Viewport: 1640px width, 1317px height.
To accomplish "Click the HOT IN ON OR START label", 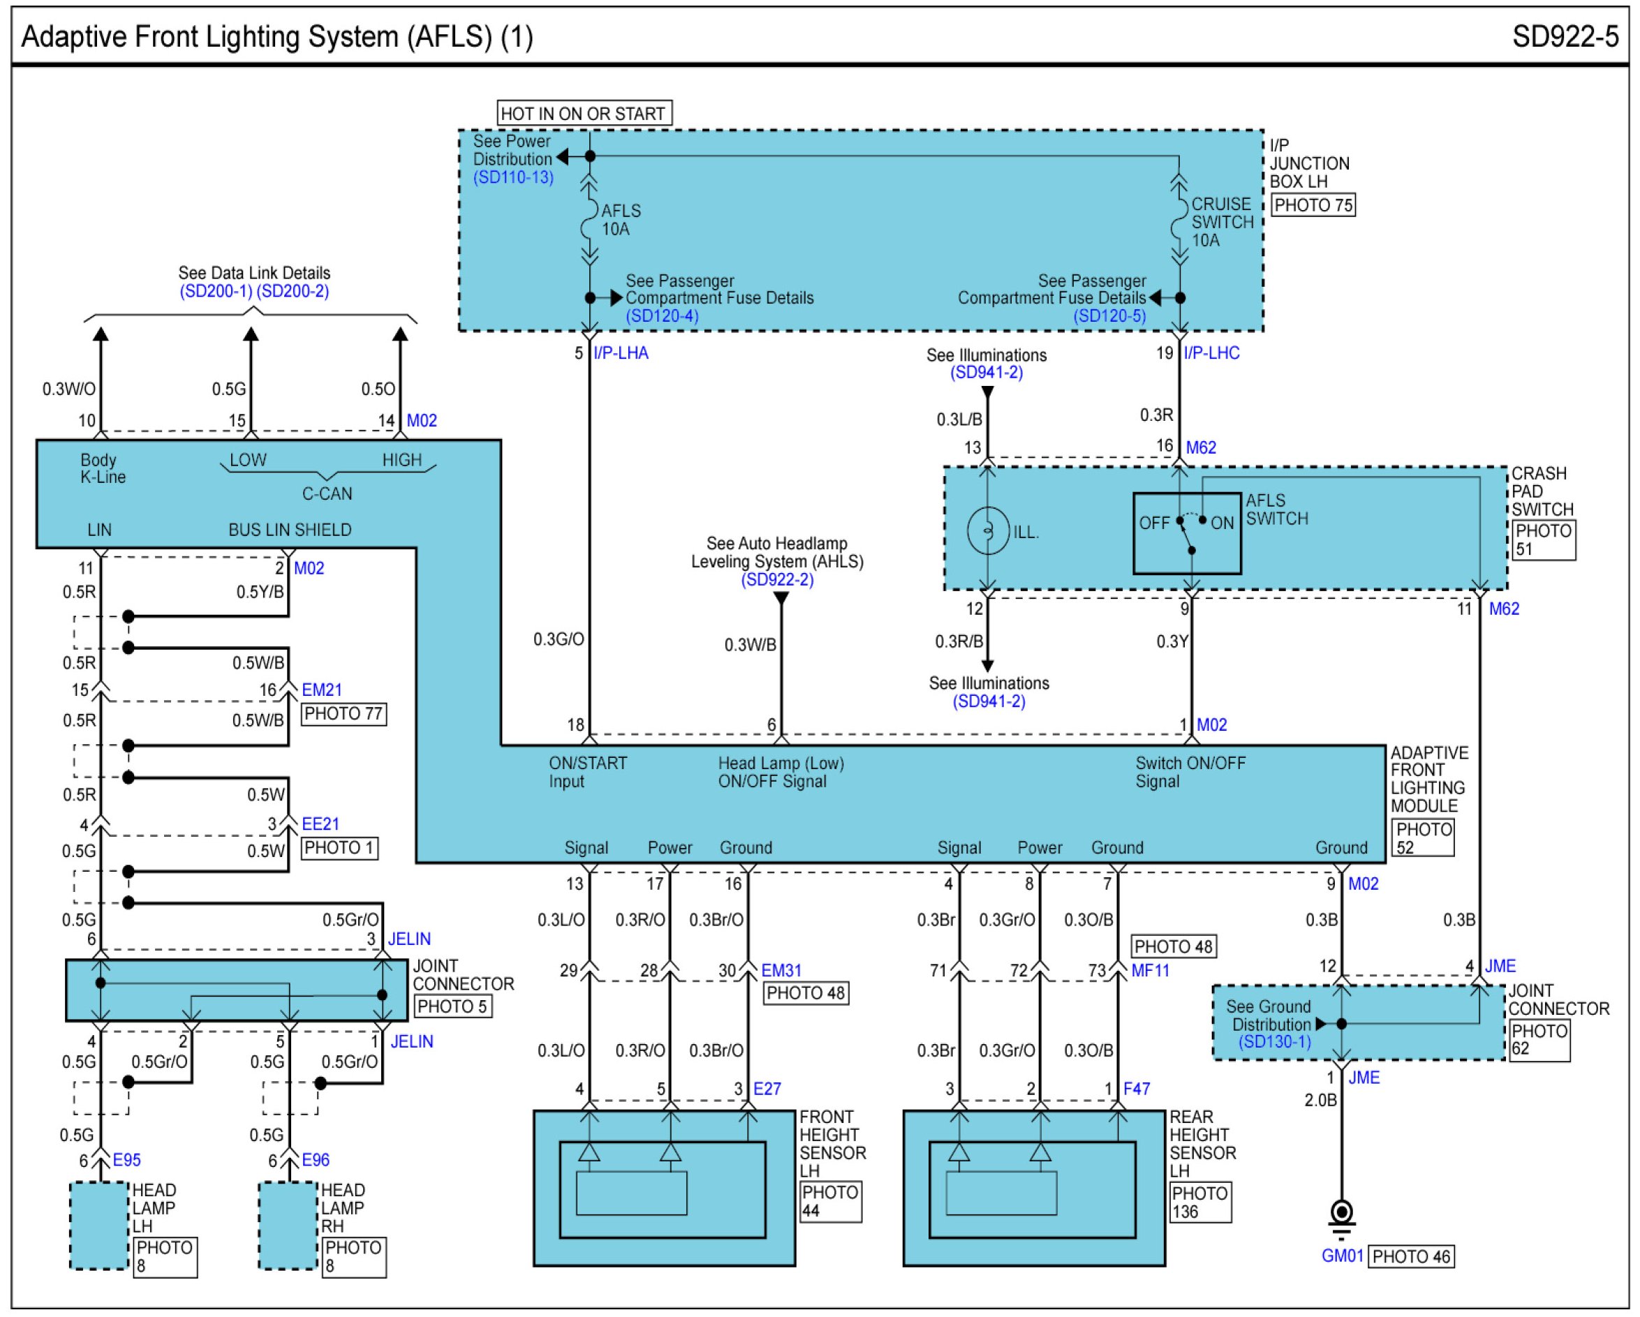I will 584,113.
